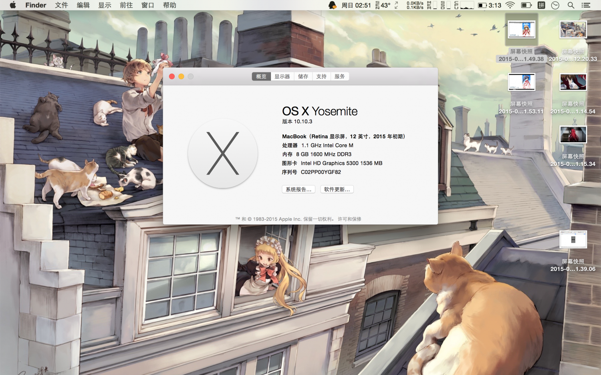Switch to the 支持 tab
The height and width of the screenshot is (375, 601).
(x=321, y=76)
